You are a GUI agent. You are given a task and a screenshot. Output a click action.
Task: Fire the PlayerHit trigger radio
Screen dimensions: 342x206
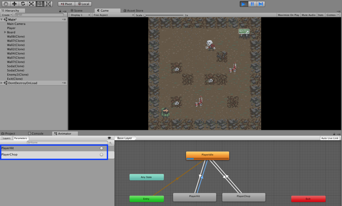102,148
